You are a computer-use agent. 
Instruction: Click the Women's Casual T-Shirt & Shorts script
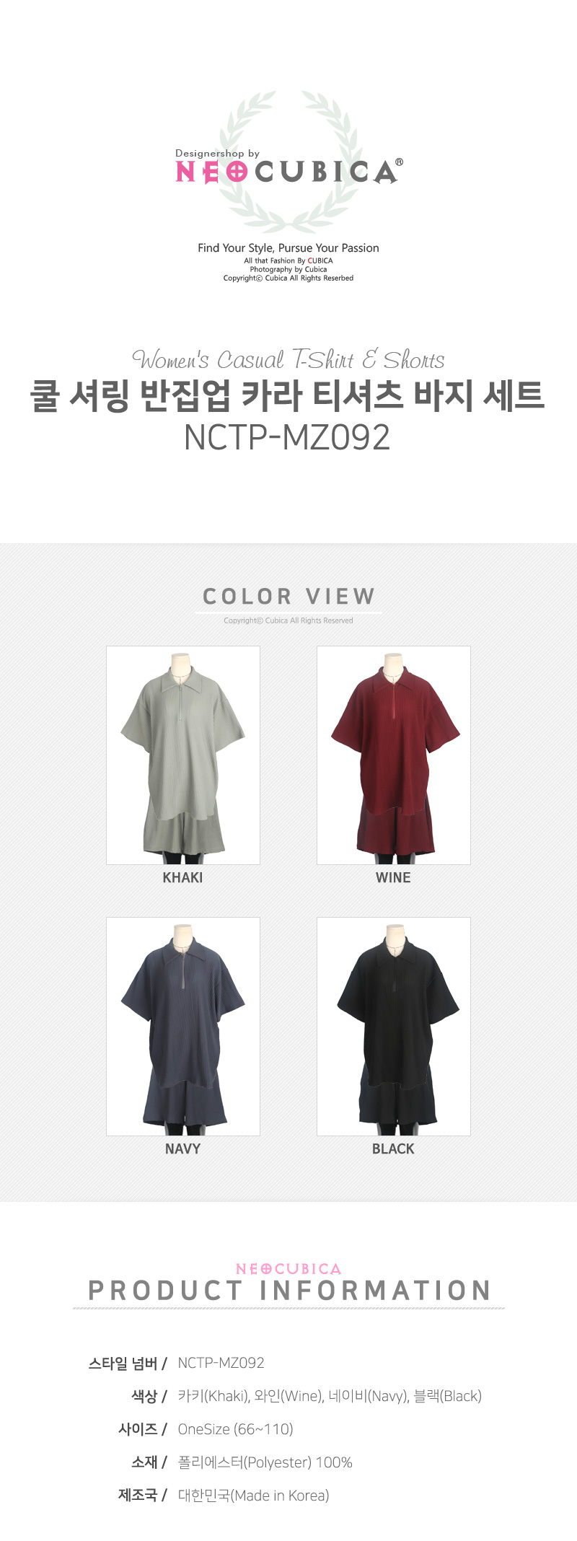click(288, 359)
